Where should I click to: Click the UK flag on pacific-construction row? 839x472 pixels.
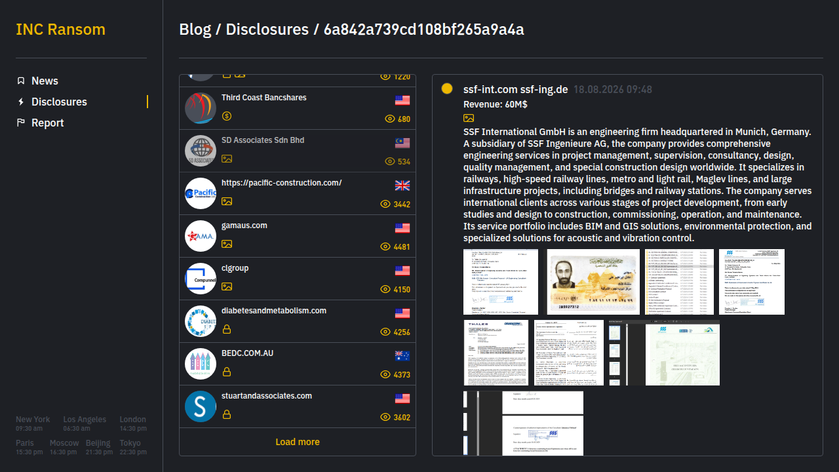pos(402,186)
